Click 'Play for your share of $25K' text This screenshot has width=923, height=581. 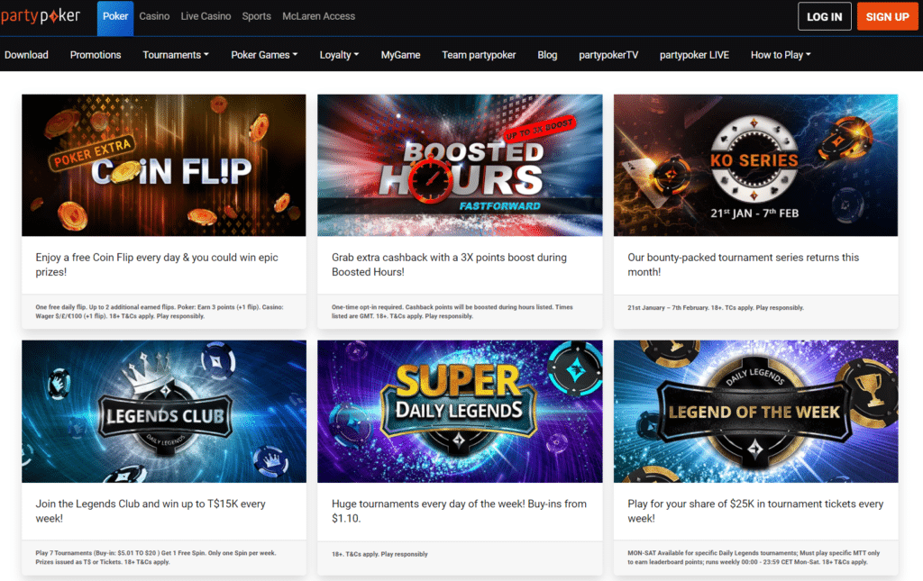click(x=755, y=511)
